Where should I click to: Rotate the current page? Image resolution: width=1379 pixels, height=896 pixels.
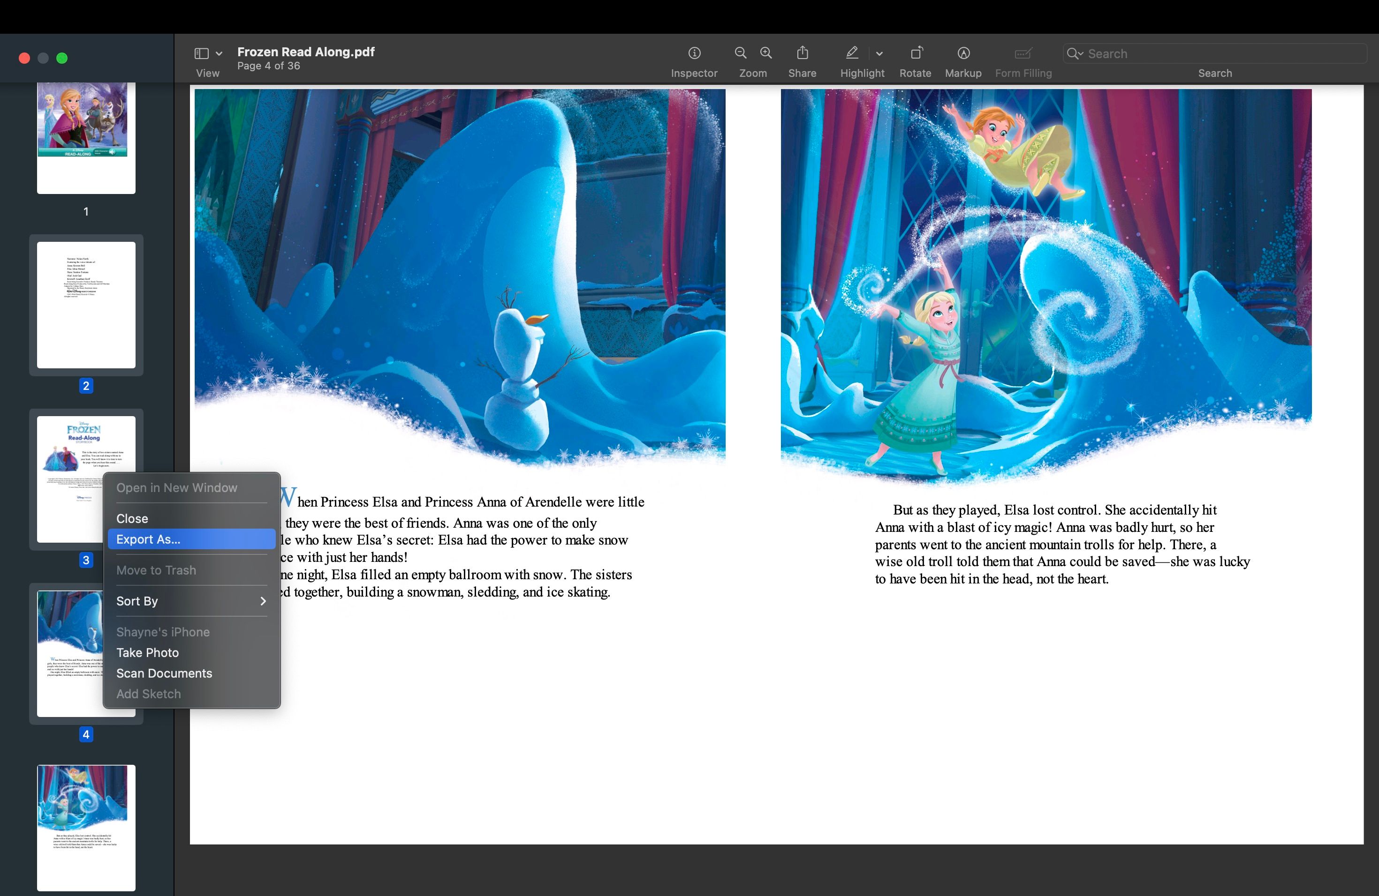916,52
